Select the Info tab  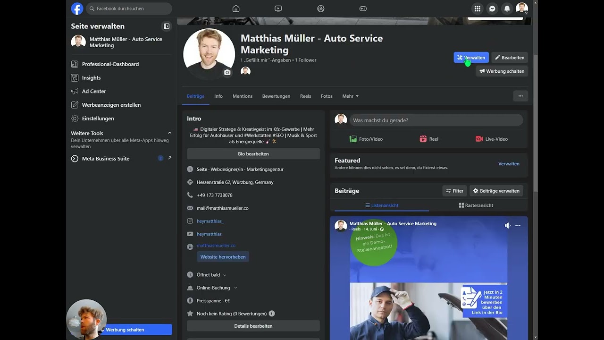pos(218,96)
